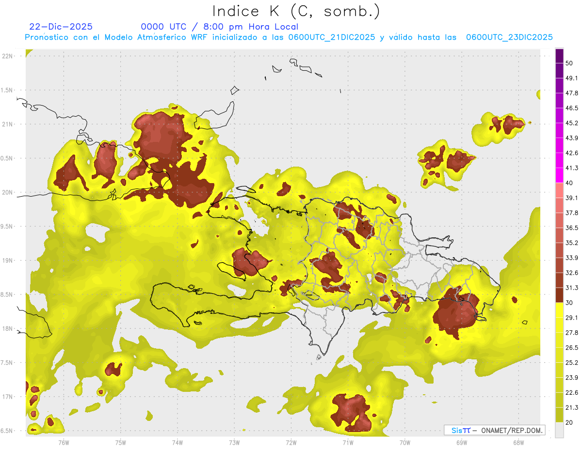582x449 pixels.
Task: Click the blue "Sistt" logo text
Action: (x=461, y=430)
